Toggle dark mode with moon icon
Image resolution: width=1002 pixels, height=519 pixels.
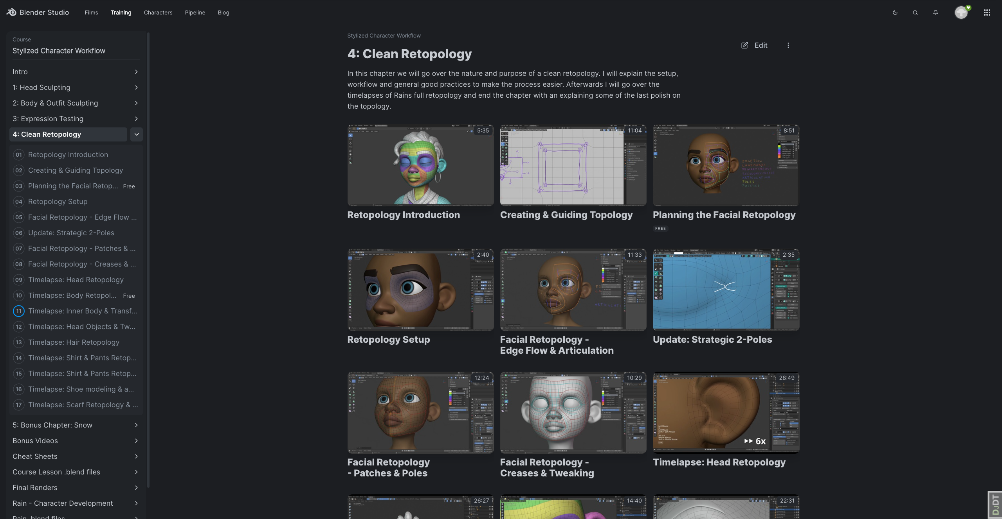coord(895,13)
